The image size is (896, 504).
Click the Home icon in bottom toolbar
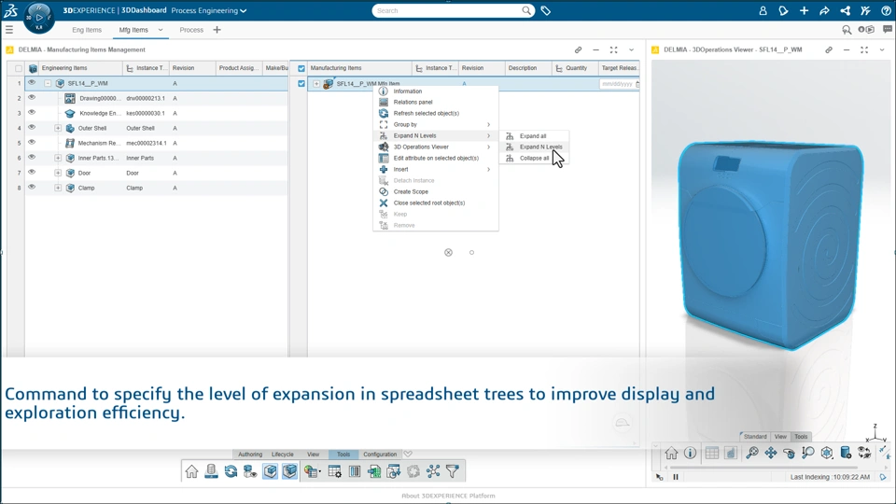tap(191, 471)
